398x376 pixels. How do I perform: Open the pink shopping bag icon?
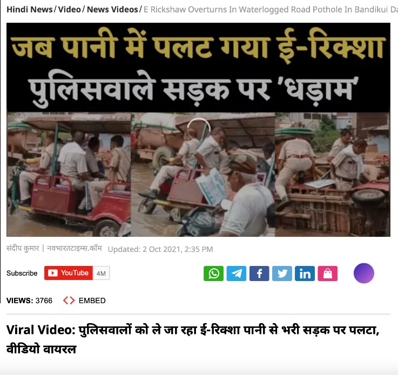tap(328, 274)
